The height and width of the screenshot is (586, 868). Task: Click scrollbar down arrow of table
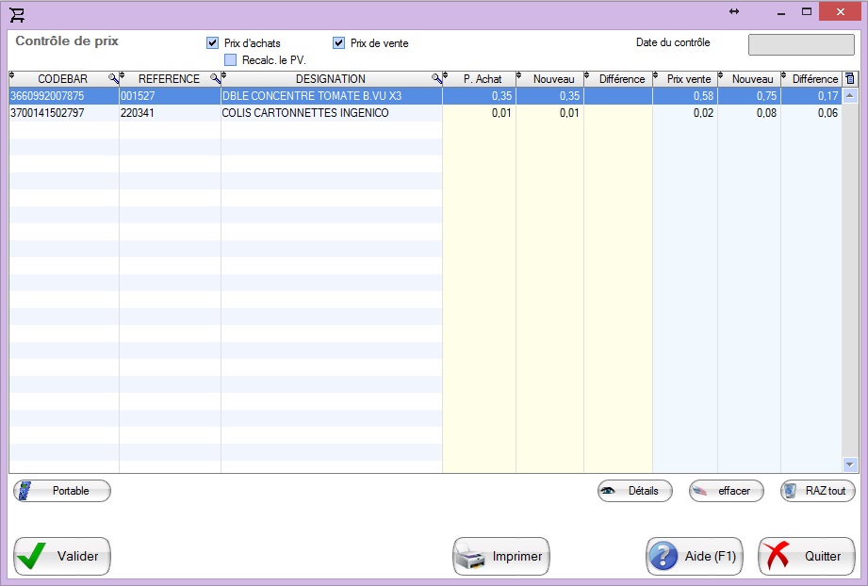(x=850, y=464)
